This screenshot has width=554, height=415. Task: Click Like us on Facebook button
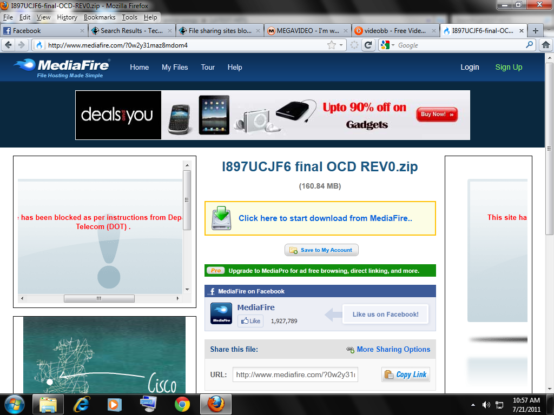click(x=385, y=314)
